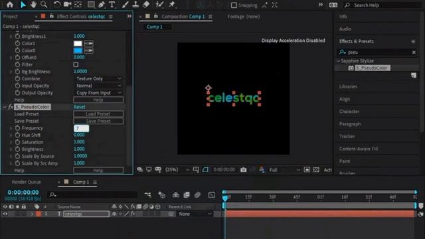Toggle Frequency stopwatch keyframing
Screen dimensions: 425x239
(18, 128)
